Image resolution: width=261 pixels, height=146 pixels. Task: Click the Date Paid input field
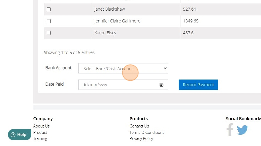(x=118, y=85)
